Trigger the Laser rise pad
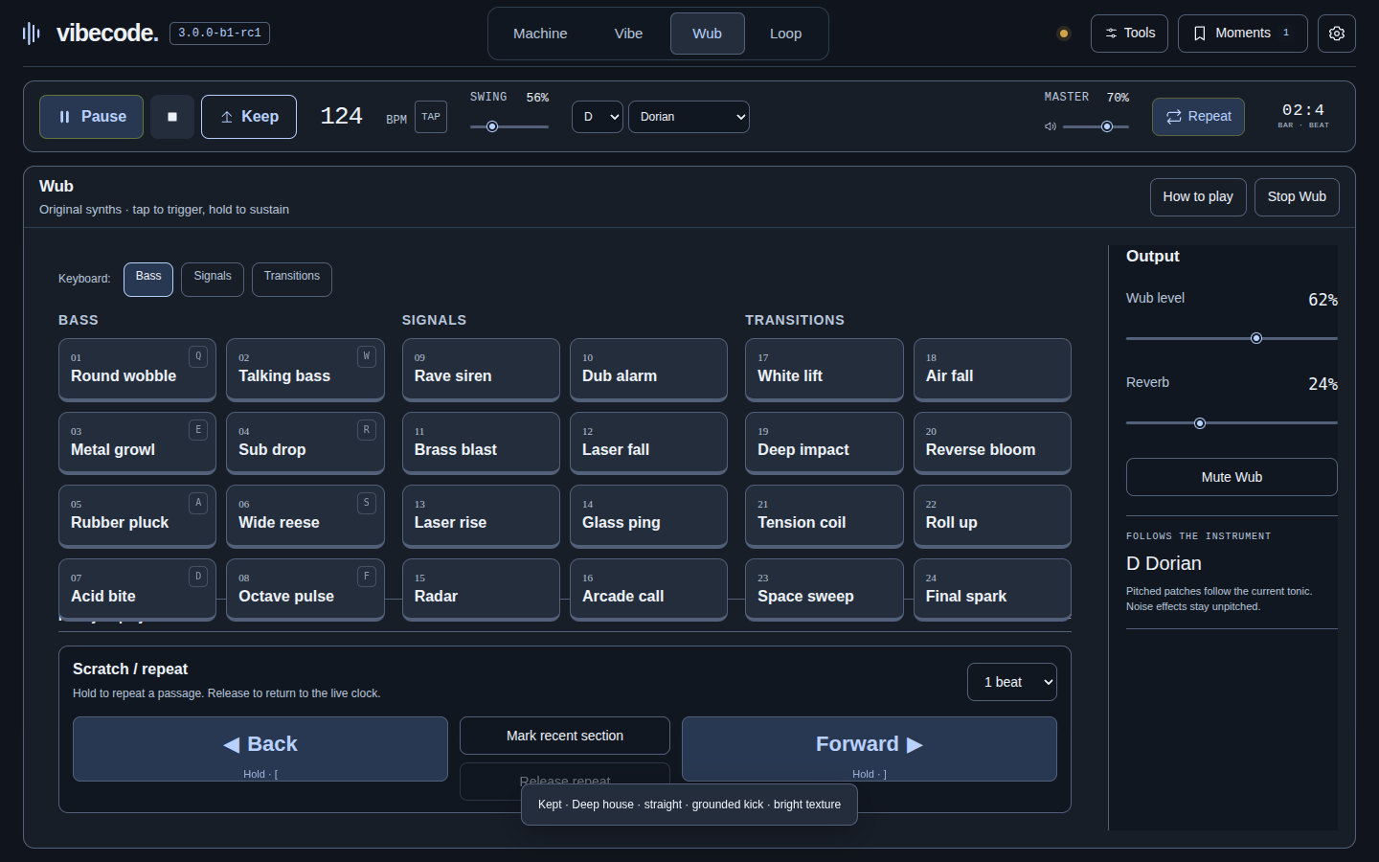 (x=481, y=516)
